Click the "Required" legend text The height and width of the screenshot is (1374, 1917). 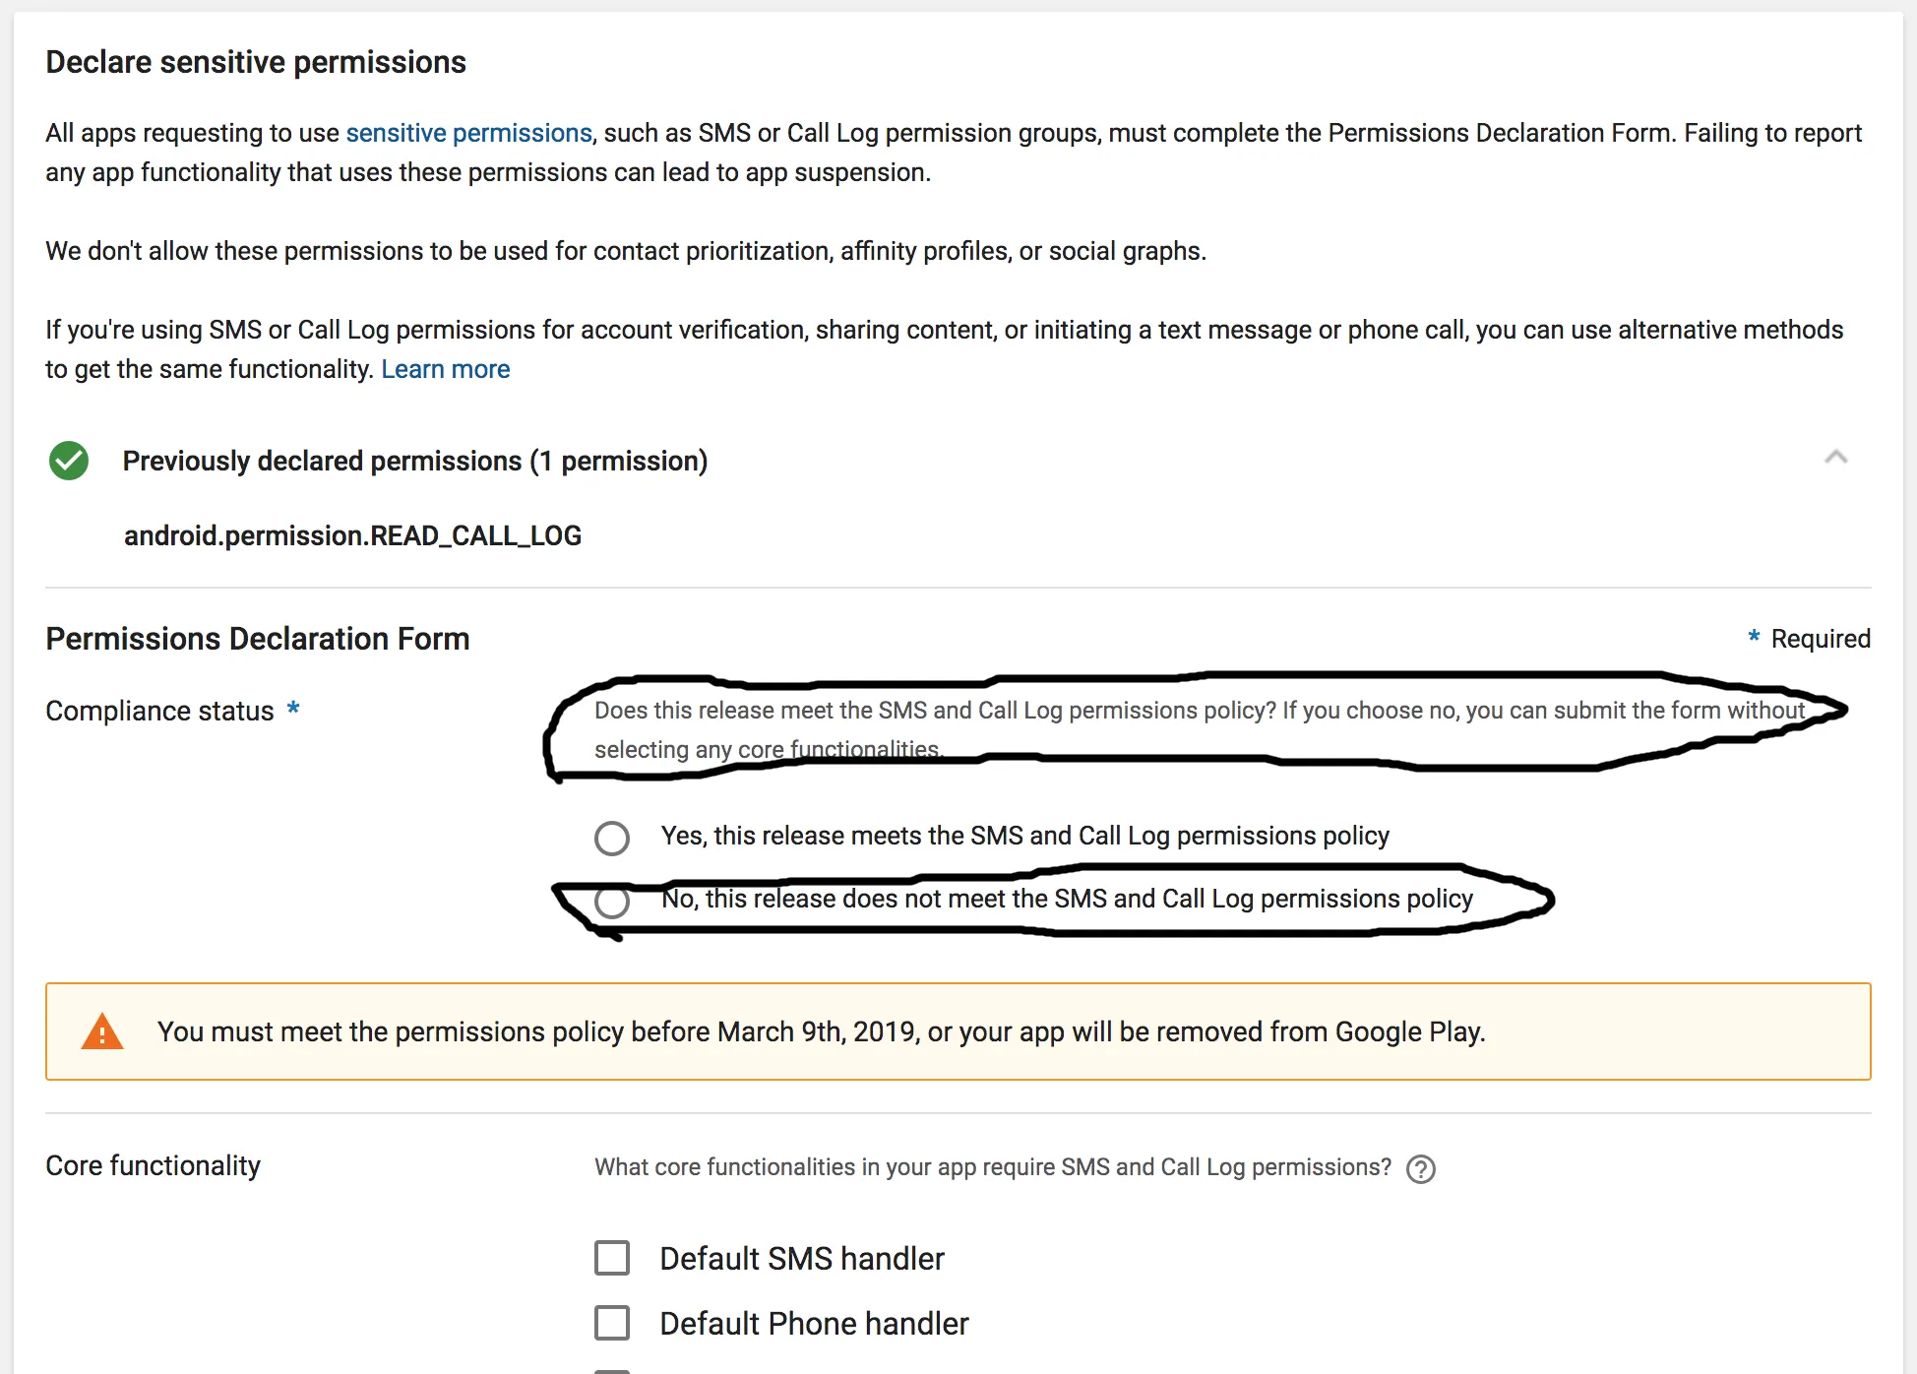pyautogui.click(x=1820, y=639)
